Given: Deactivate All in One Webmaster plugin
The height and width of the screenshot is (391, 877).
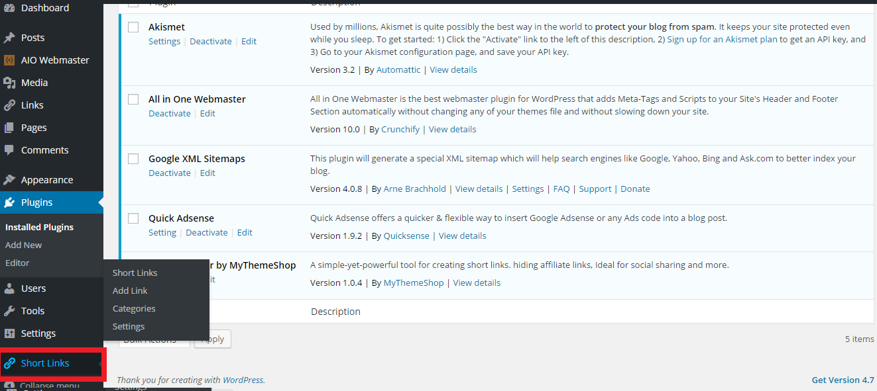Looking at the screenshot, I should (x=170, y=113).
